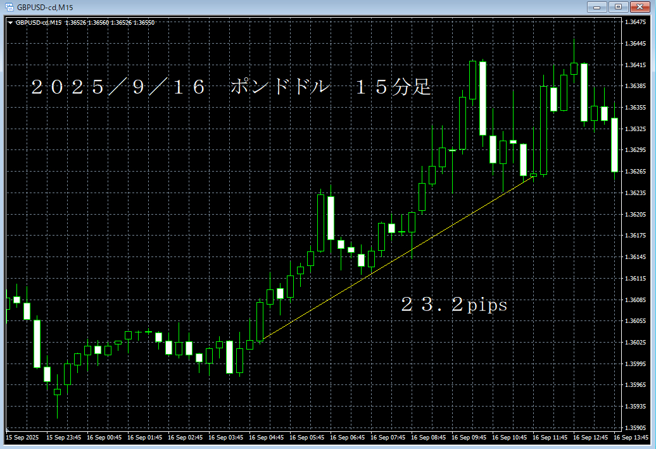Viewport: 656px width, 449px height.
Task: Click the 1.36355 price scale value
Action: [635, 108]
